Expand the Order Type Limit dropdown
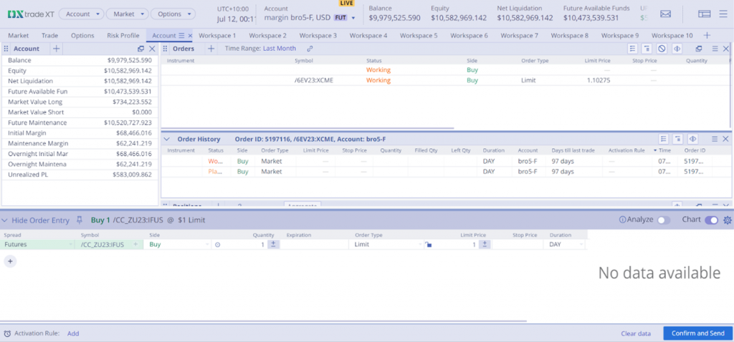 click(x=387, y=245)
